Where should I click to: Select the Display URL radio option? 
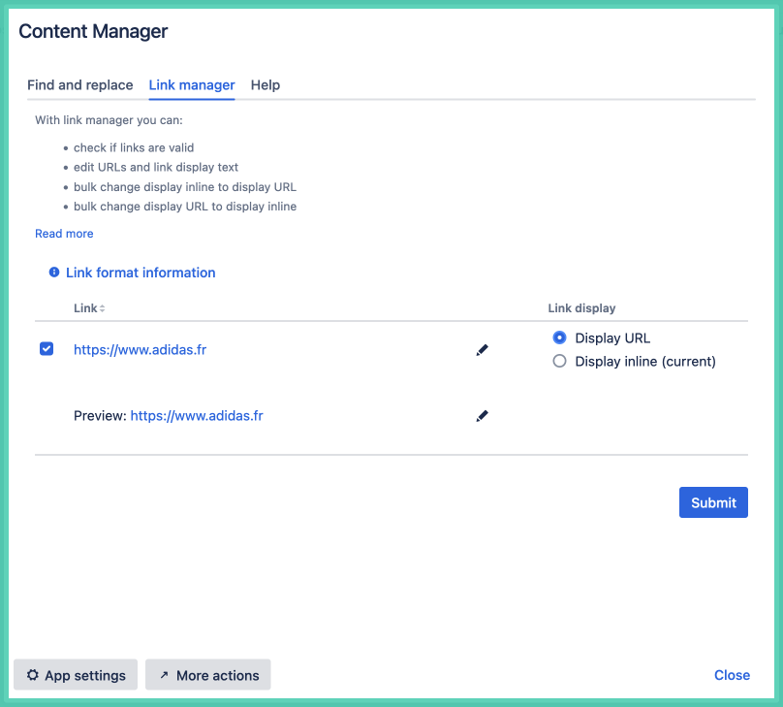pos(559,337)
